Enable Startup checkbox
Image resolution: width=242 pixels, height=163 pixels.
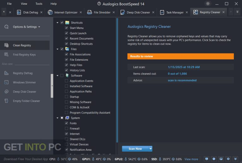[66, 97]
